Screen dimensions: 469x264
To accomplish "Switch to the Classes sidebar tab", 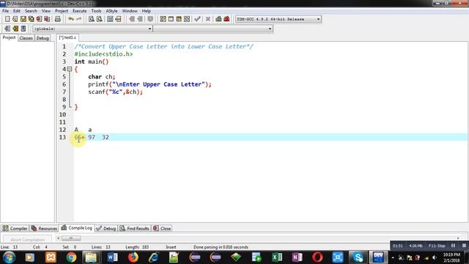I will 26,38.
